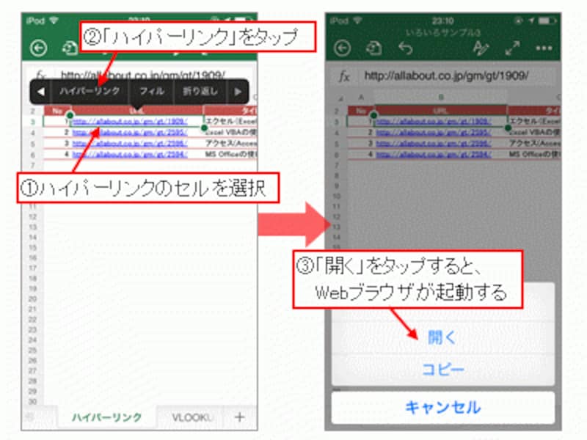
Task: Tap the formula bar in right screenshot
Action: (446, 76)
